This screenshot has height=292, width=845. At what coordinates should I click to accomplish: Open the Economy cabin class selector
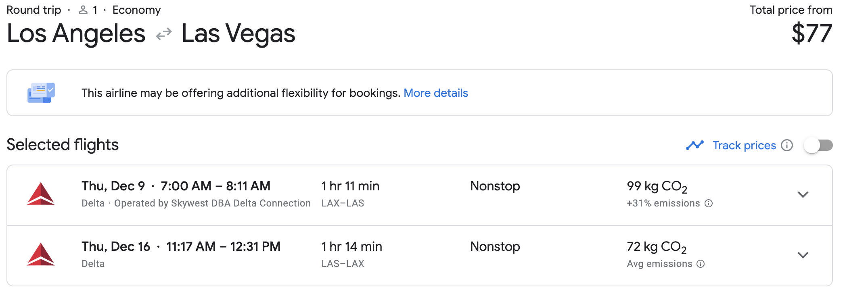click(136, 9)
